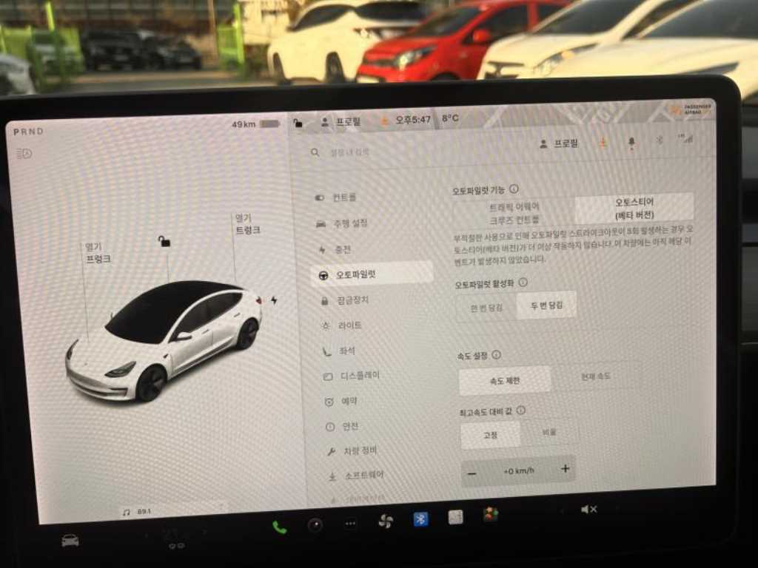Choose 비율 for speed offset type
758x568 pixels.
click(x=549, y=433)
